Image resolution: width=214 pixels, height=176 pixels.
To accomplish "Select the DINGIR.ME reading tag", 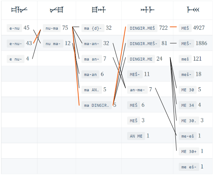I will coord(141,59).
